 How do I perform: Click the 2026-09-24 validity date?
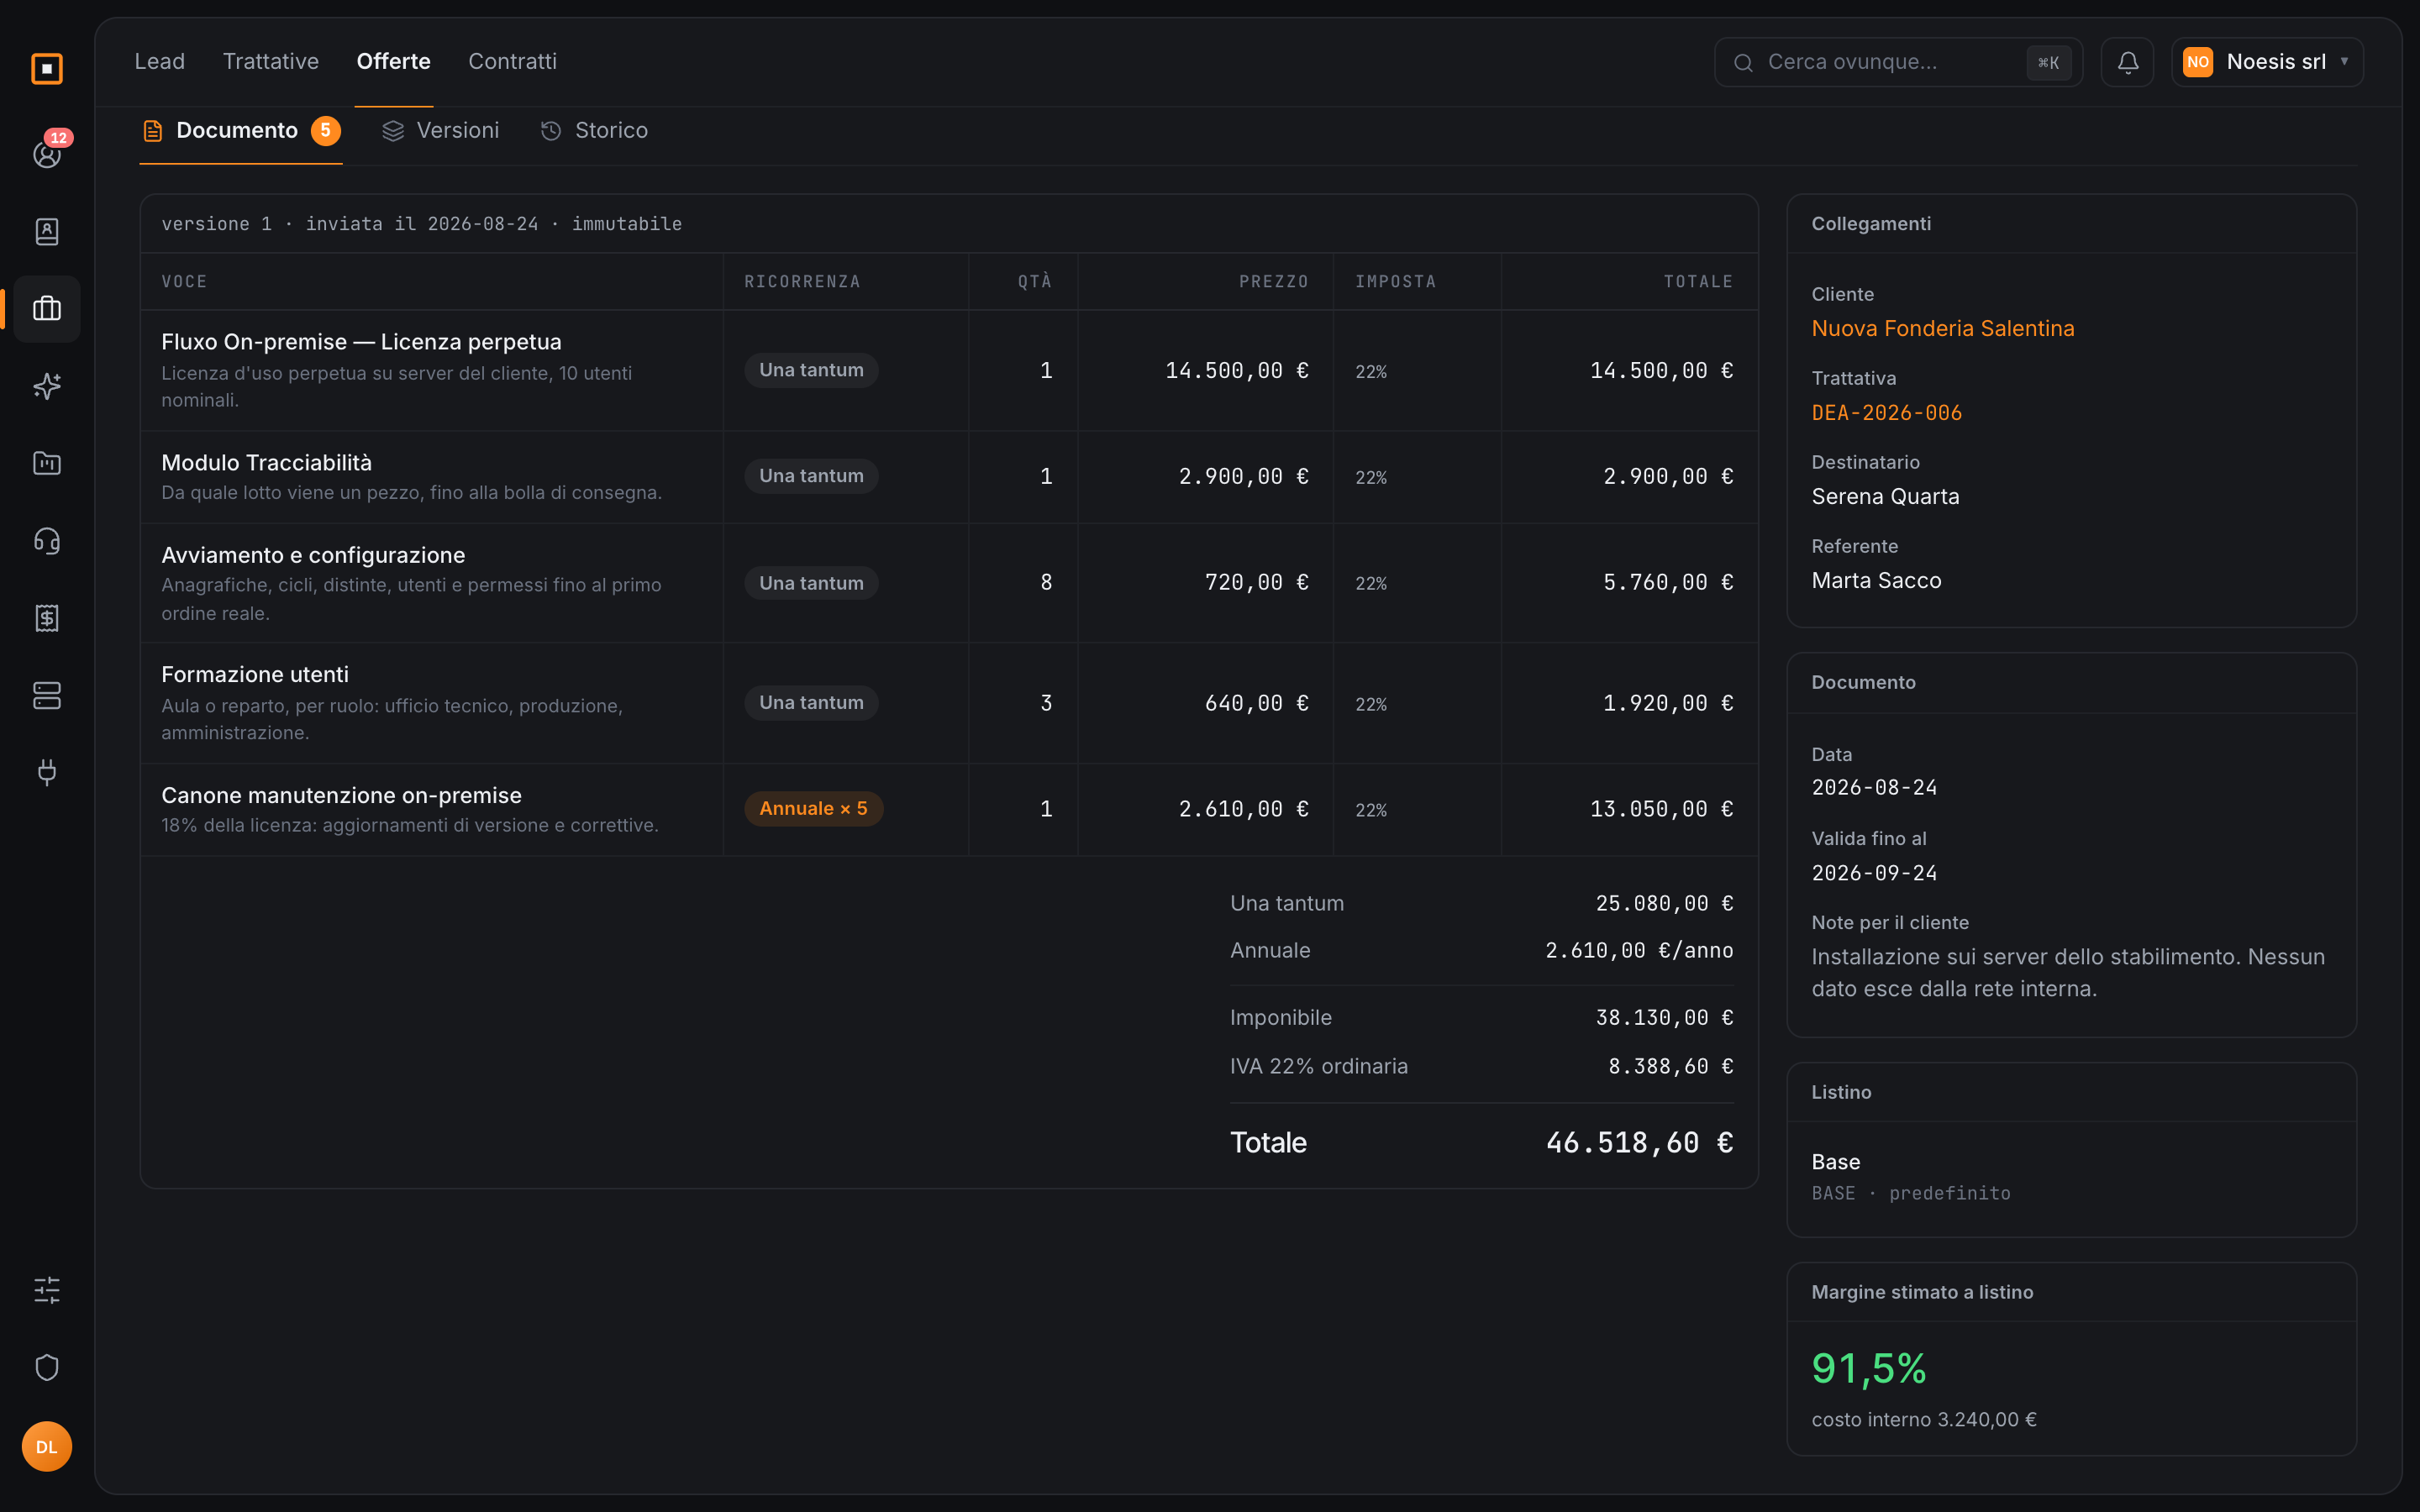tap(1874, 873)
